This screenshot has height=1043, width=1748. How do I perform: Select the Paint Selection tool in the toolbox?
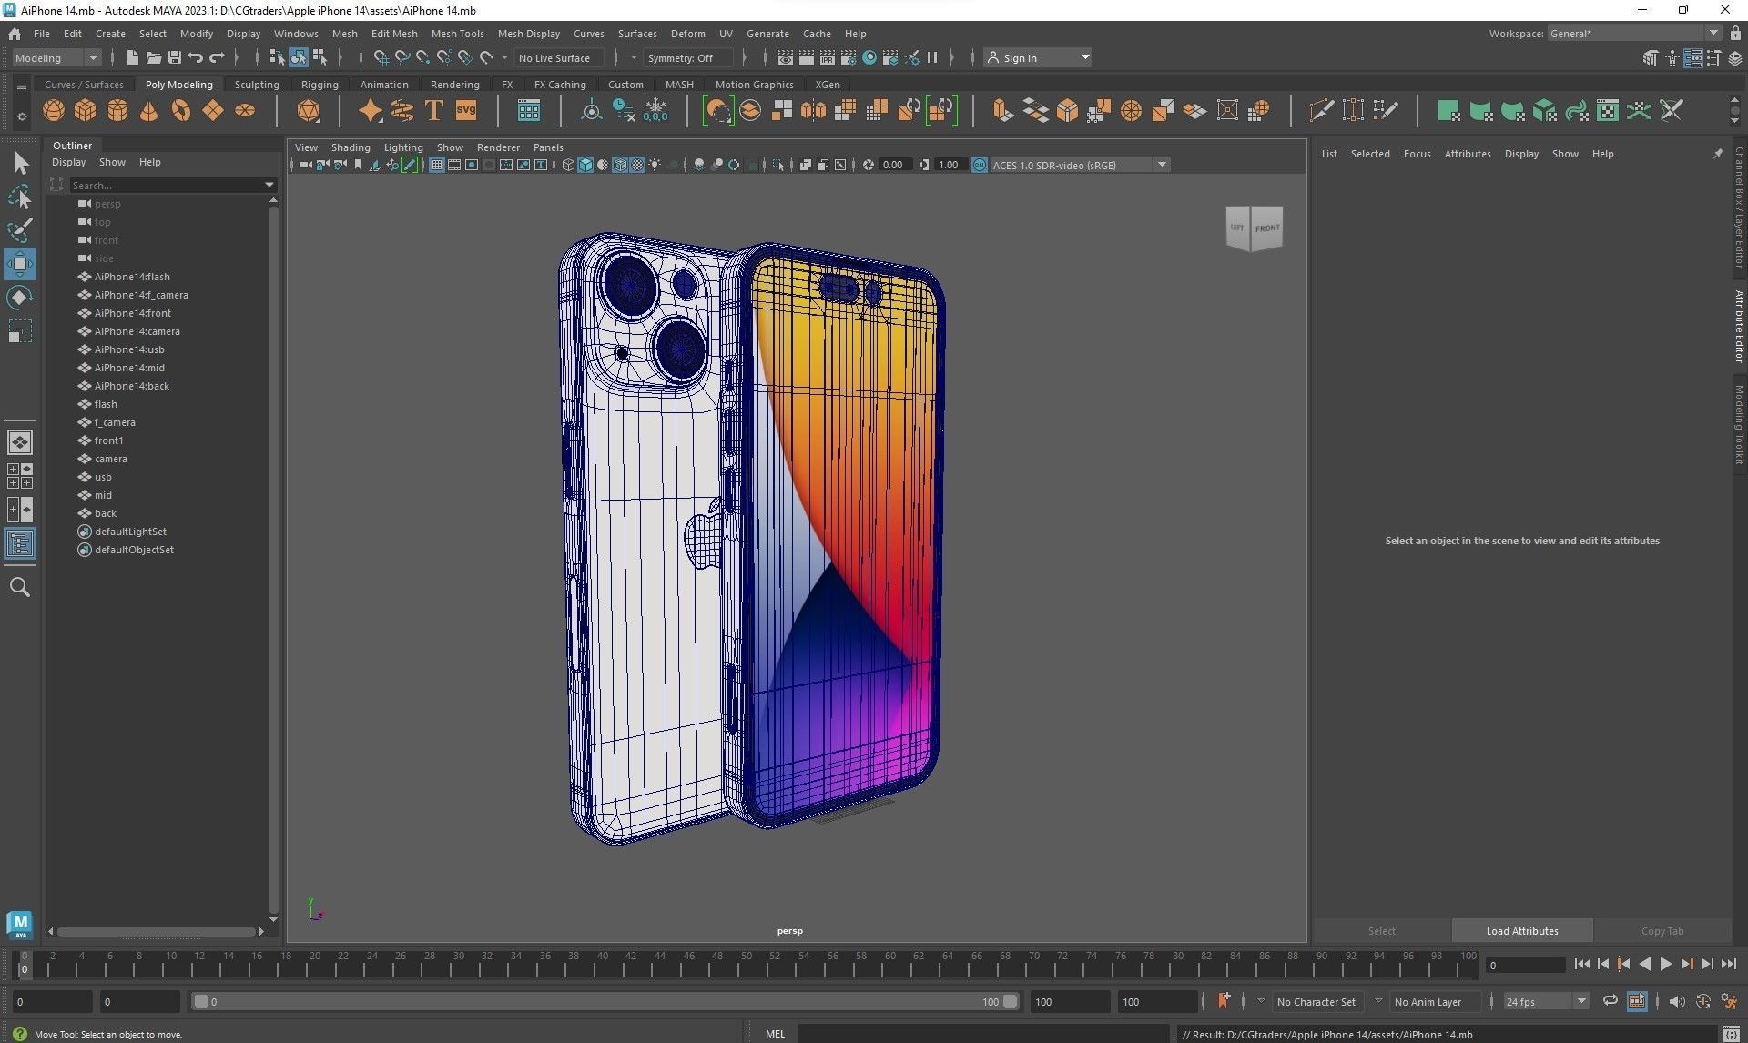point(20,229)
